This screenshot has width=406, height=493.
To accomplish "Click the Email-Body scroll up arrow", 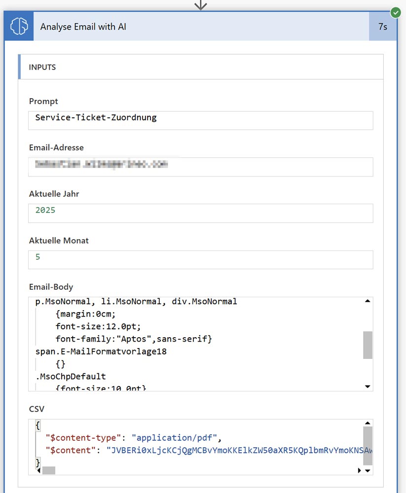I will click(368, 301).
